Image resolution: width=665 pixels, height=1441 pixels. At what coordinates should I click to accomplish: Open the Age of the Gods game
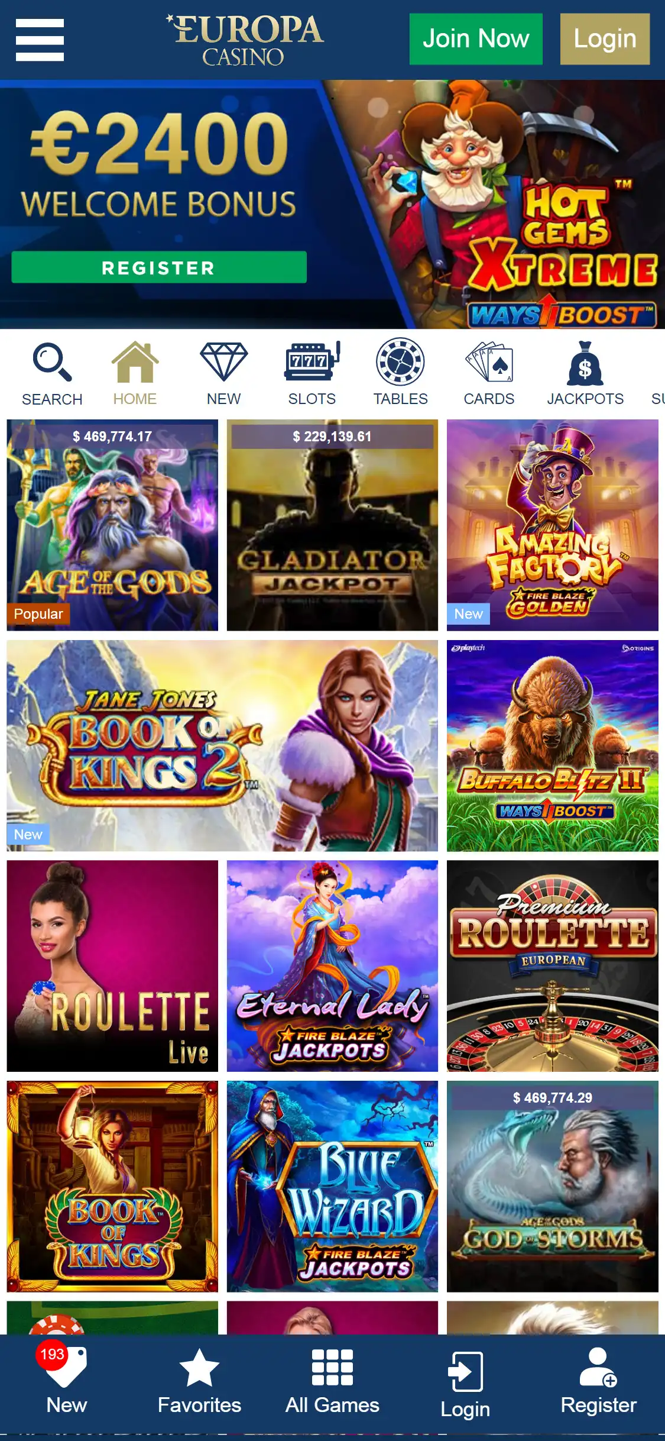point(112,525)
